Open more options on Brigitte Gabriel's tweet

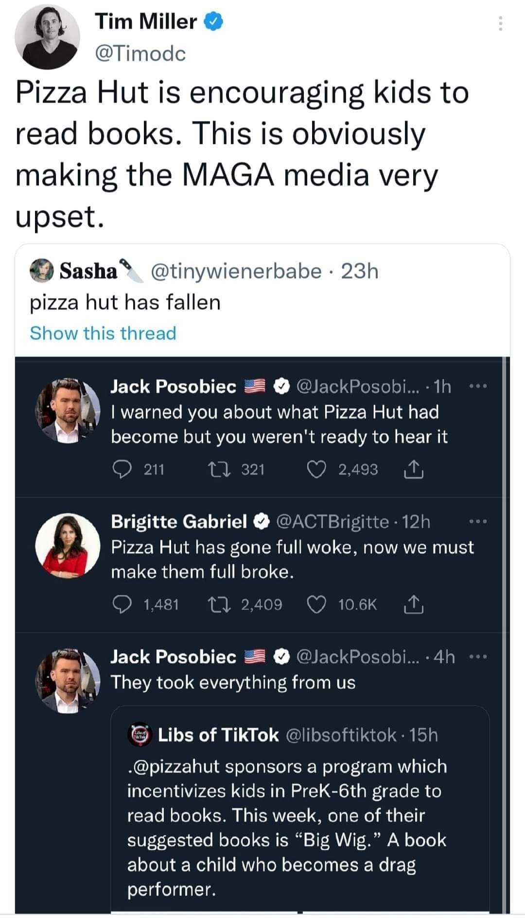tap(478, 522)
